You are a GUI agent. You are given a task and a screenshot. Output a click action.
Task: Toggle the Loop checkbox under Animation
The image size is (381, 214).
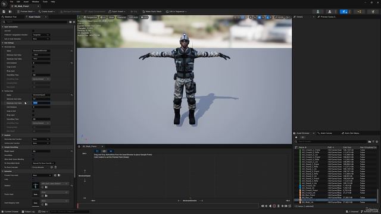pyautogui.click(x=33, y=180)
